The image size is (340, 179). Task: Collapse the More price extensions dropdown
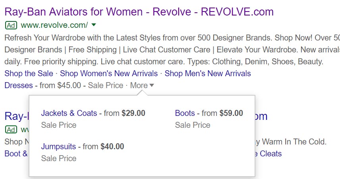tap(142, 85)
